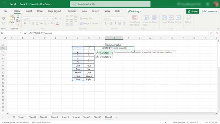Toggle Italic formatting
Image resolution: width=220 pixels, height=124 pixels.
[x=29, y=23]
